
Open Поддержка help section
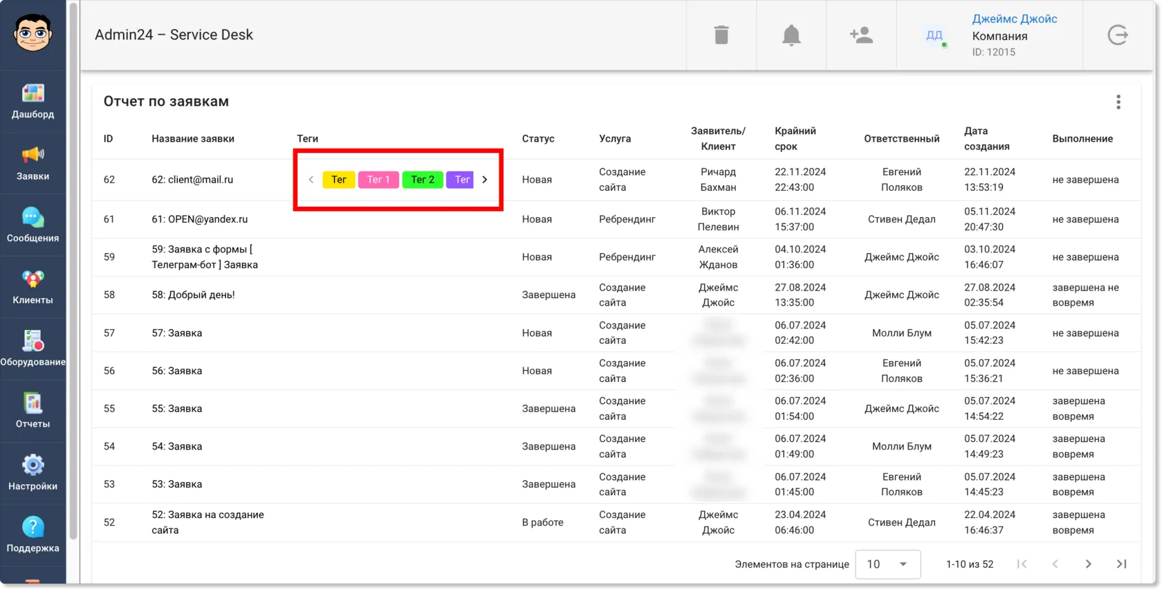[x=33, y=535]
